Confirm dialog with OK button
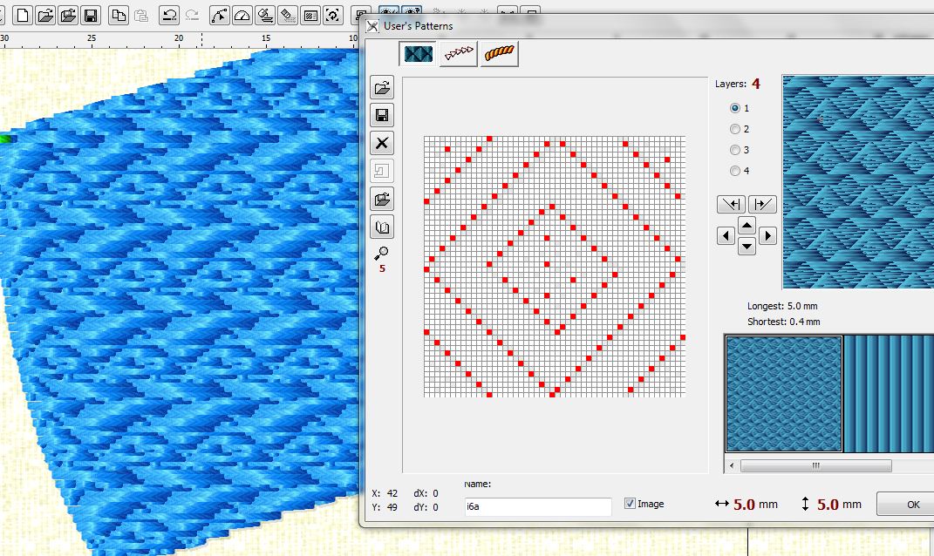The height and width of the screenshot is (556, 934). click(905, 505)
